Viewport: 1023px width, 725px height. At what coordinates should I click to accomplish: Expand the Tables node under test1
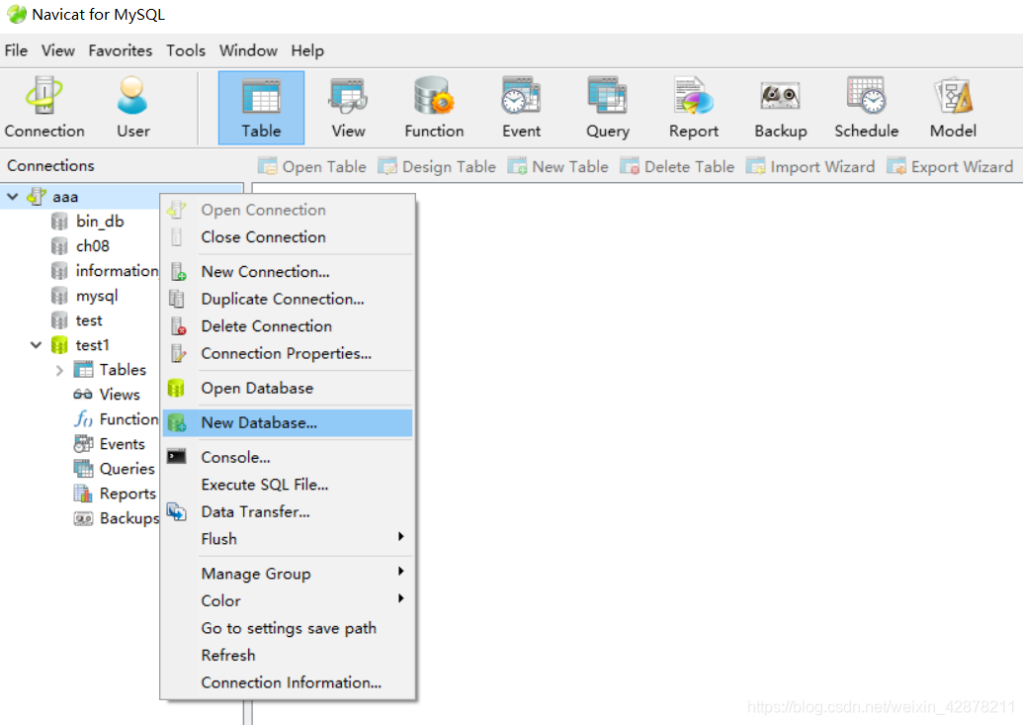tap(59, 370)
